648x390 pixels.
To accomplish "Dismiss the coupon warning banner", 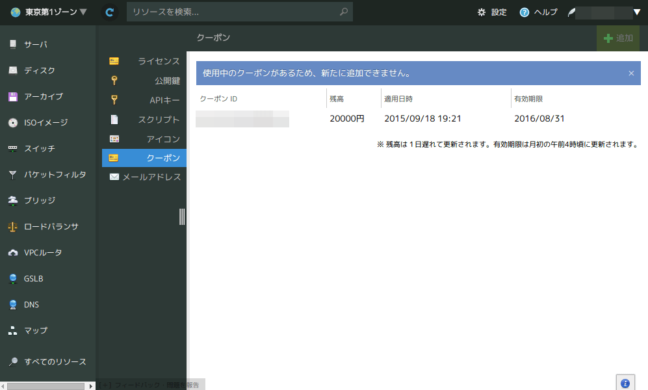I will [631, 73].
